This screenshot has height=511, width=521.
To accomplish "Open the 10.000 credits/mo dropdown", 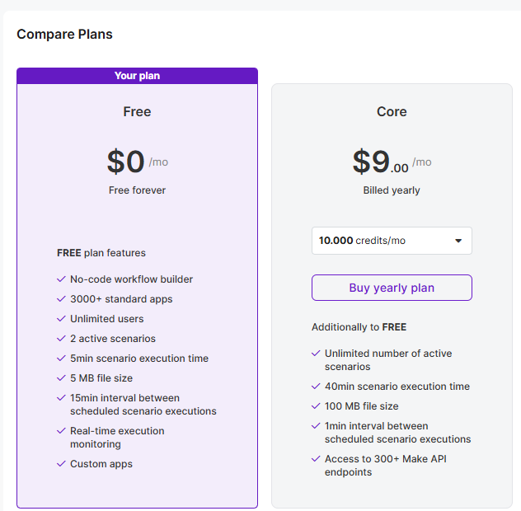I will (391, 241).
